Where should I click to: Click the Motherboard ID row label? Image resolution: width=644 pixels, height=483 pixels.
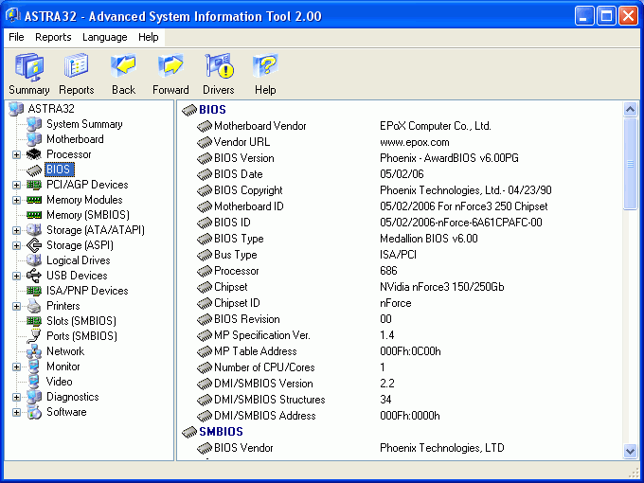249,206
